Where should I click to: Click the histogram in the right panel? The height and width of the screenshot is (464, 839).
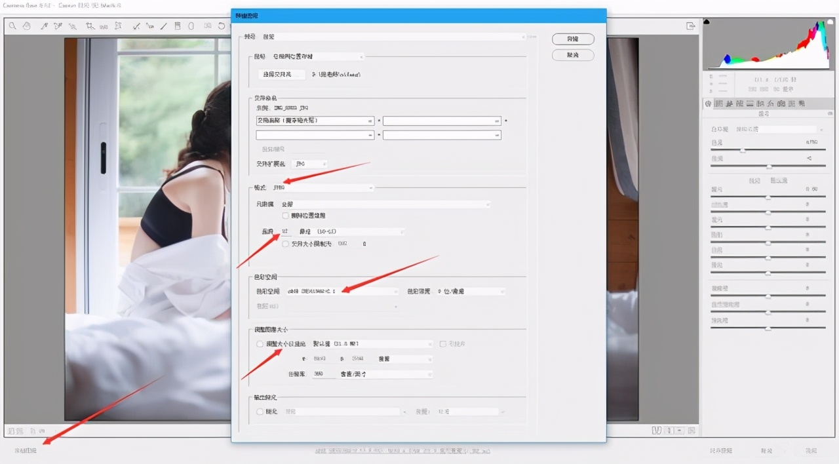click(x=767, y=45)
